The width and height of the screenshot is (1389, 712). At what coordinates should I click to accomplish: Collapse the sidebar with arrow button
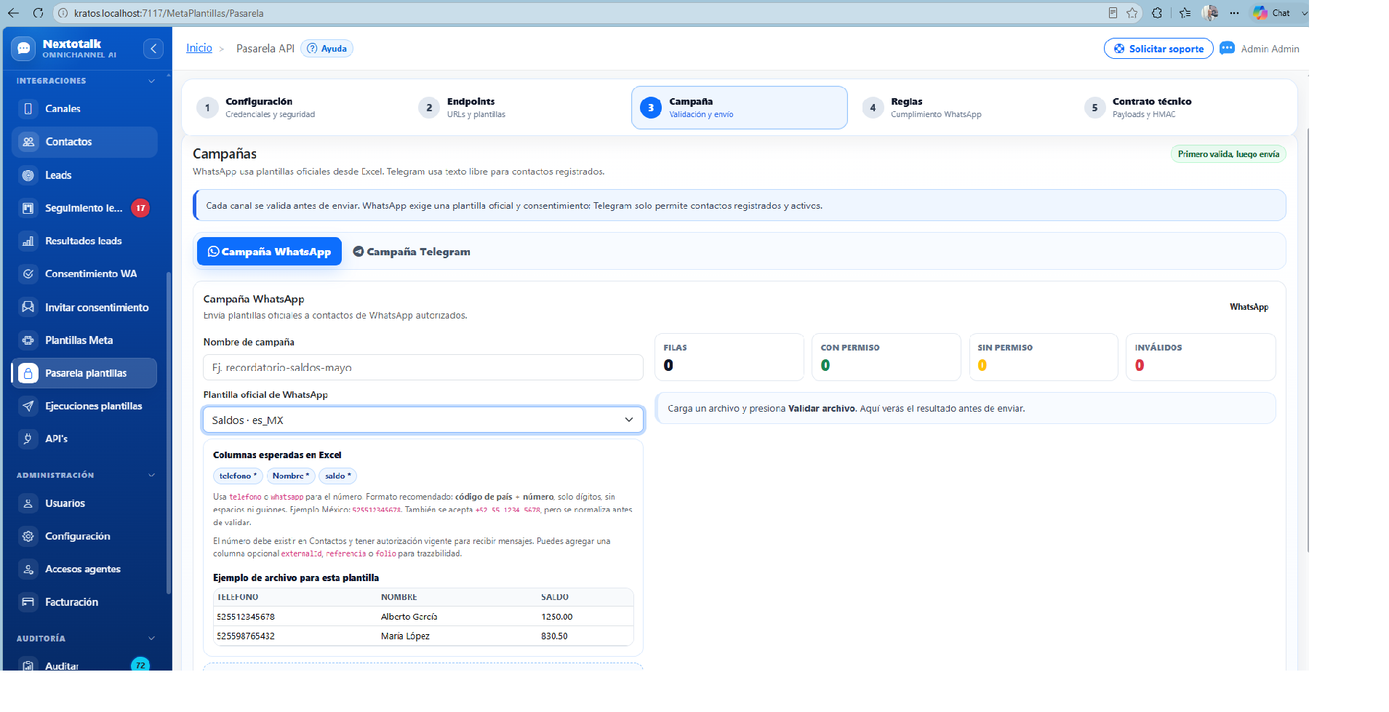tap(153, 49)
